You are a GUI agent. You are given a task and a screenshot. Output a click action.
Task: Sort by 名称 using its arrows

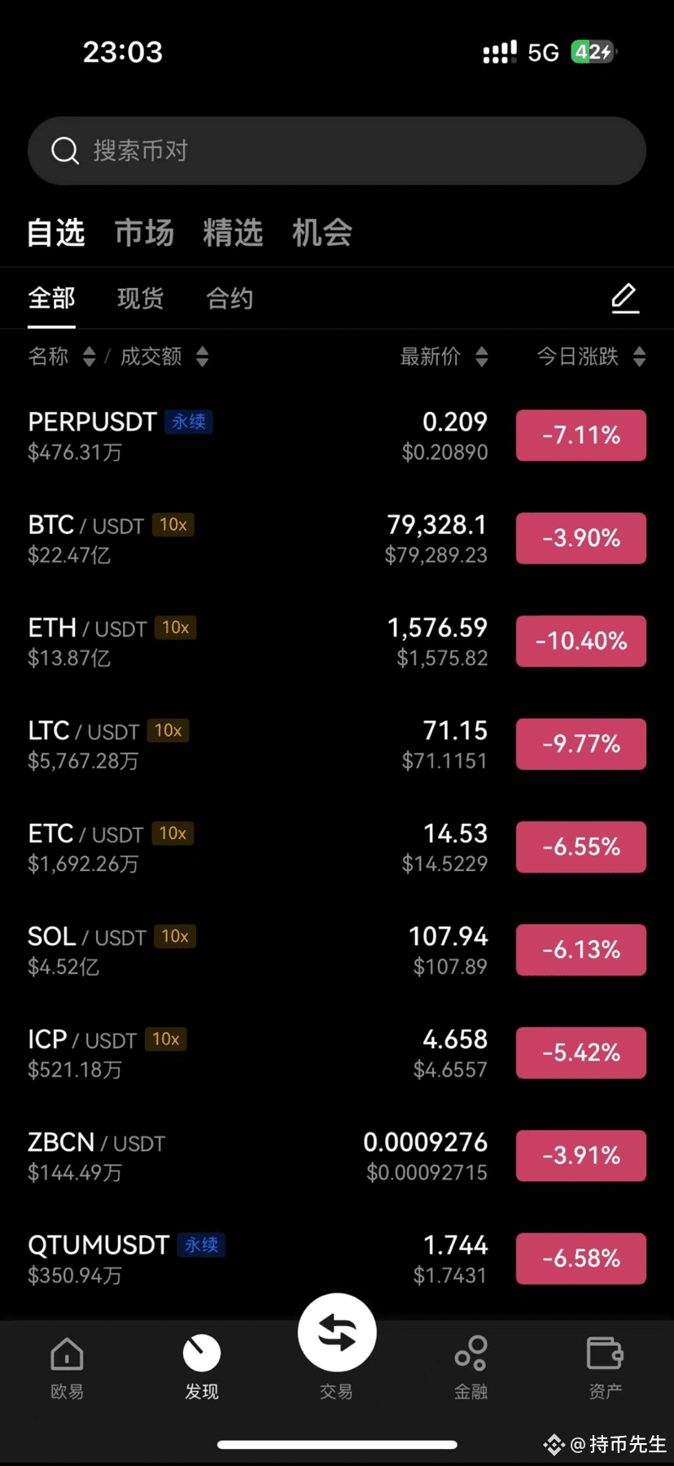pos(90,357)
